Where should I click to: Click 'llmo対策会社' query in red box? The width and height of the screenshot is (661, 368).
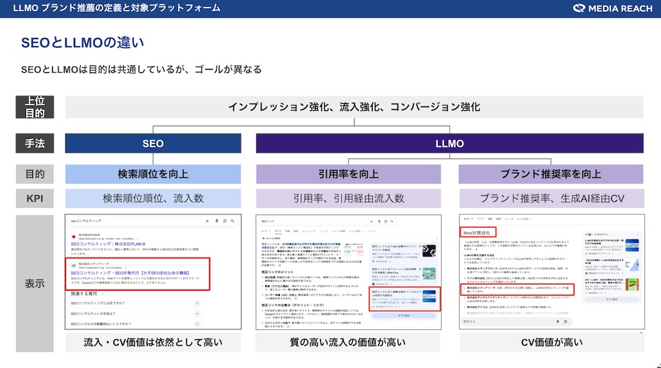(477, 233)
